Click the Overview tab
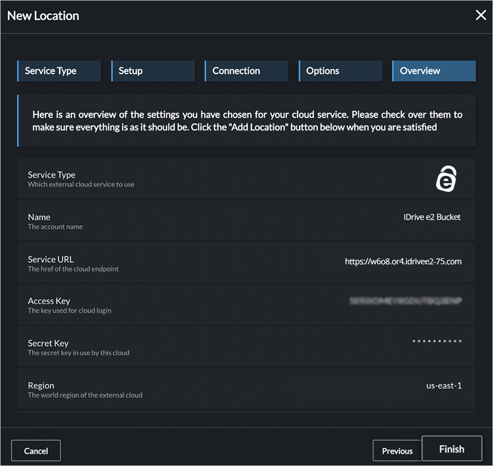 (x=434, y=71)
